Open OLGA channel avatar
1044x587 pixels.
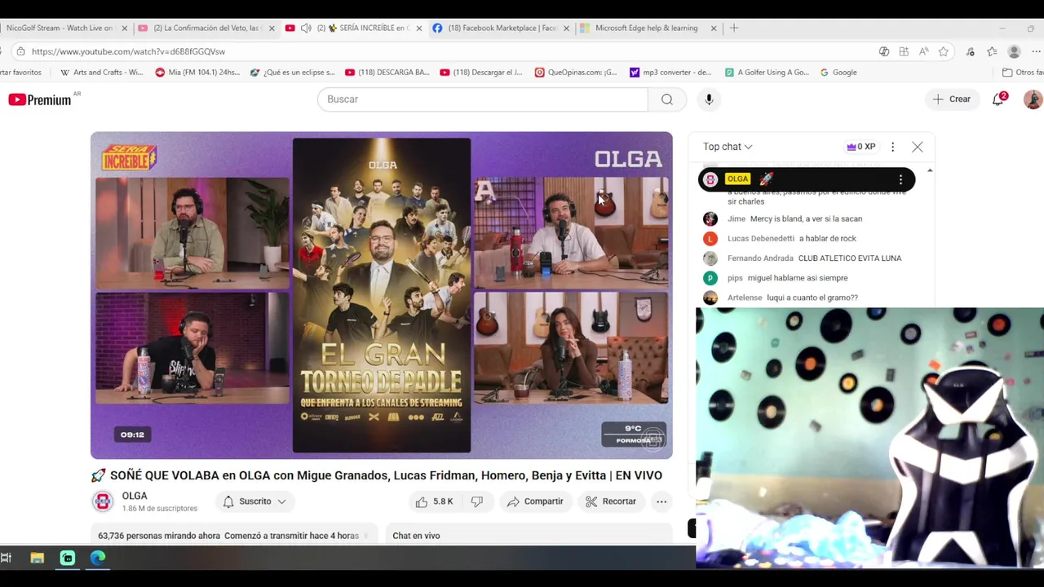tap(103, 501)
